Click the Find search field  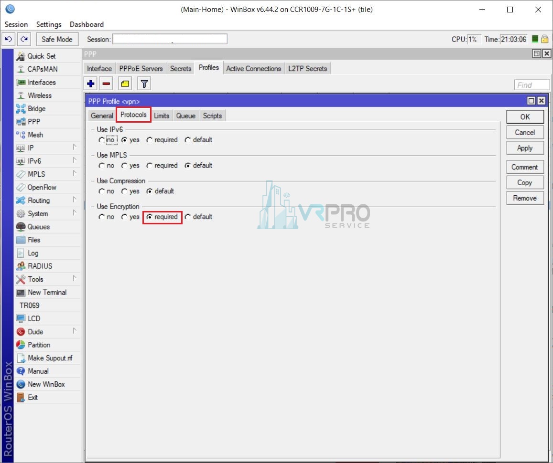pos(532,85)
